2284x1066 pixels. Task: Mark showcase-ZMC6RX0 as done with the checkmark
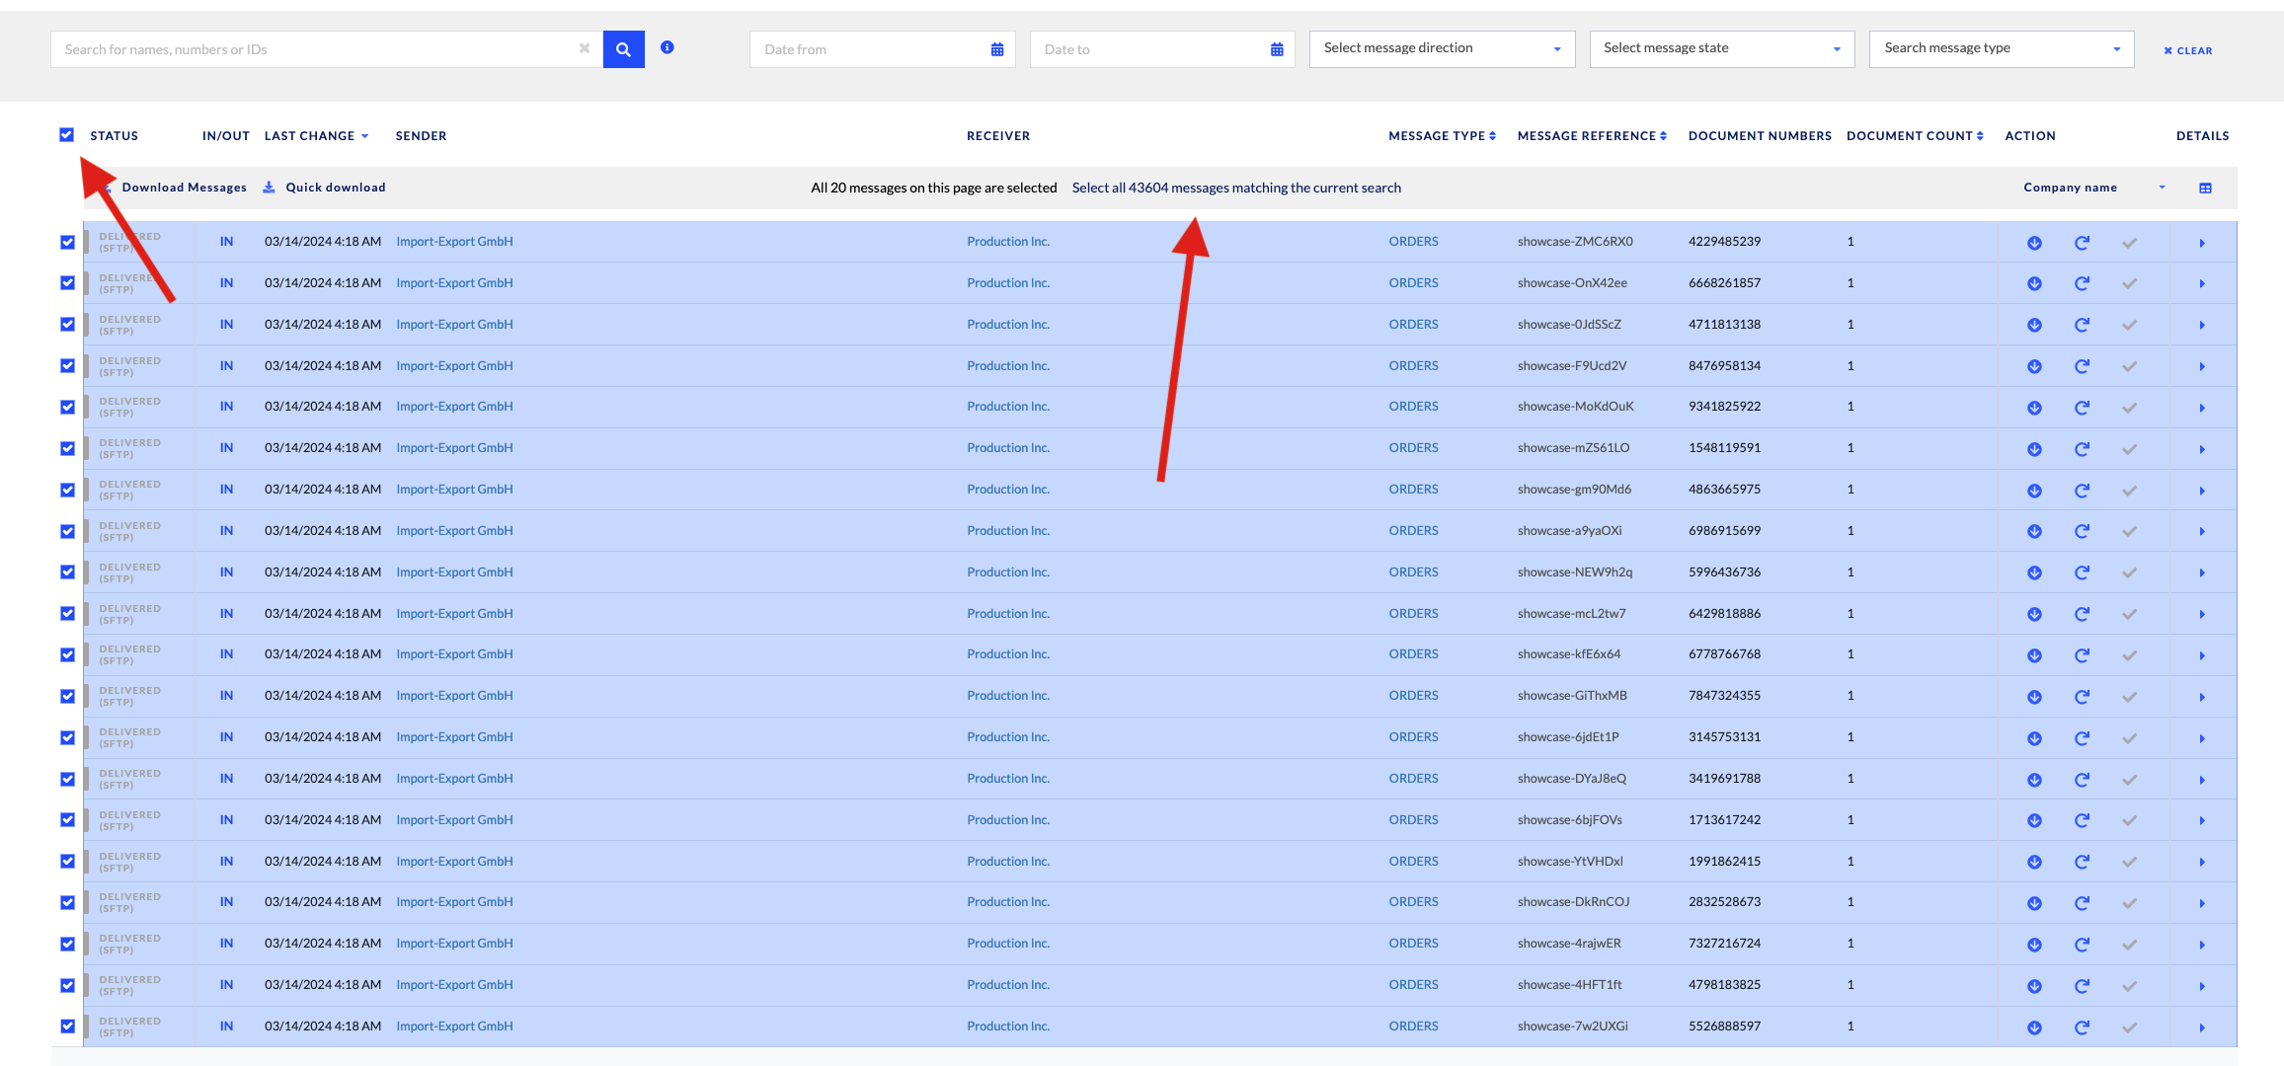pyautogui.click(x=2129, y=243)
